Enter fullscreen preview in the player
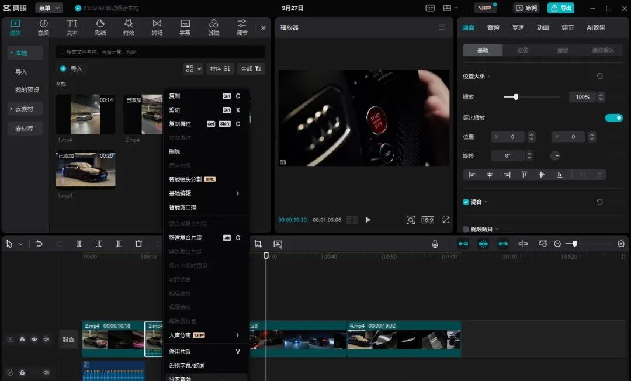Viewport: 631px width, 381px height. click(x=446, y=220)
